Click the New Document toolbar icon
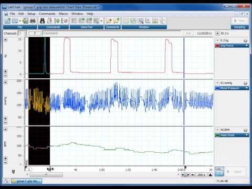This screenshot has height=189, width=252. pos(7,21)
